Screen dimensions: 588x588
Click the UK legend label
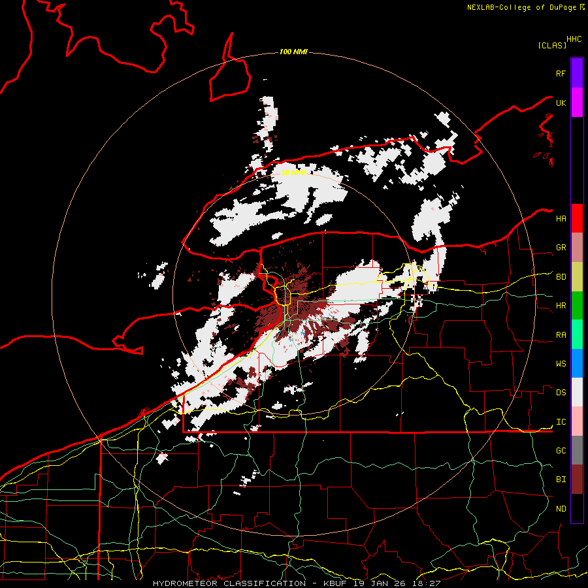click(x=561, y=103)
